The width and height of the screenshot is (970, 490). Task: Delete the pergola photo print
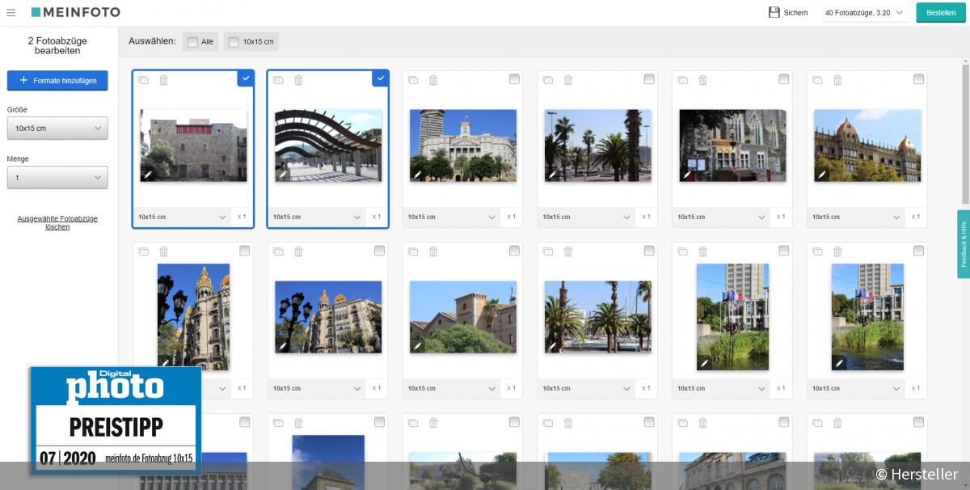(298, 80)
